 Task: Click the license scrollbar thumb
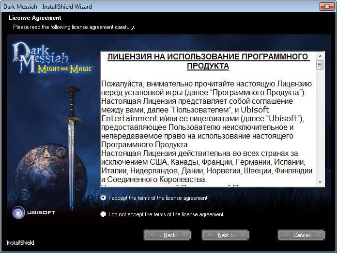[320, 65]
